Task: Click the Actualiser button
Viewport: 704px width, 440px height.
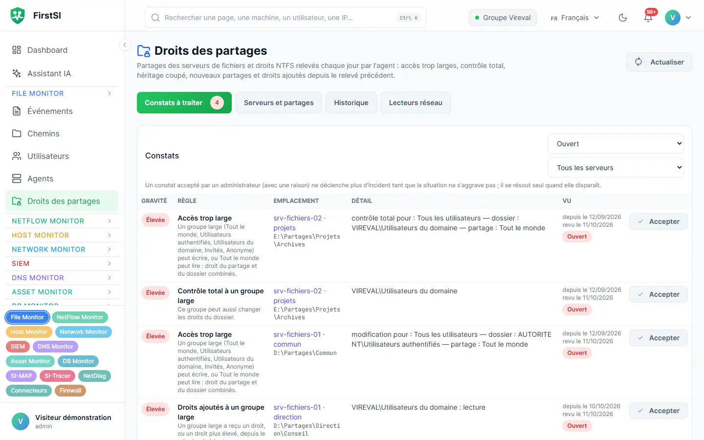Action: pos(659,62)
